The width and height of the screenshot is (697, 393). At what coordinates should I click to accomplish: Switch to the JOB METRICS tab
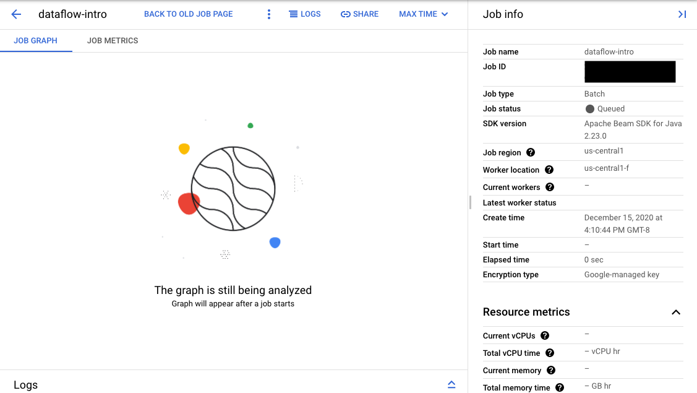pyautogui.click(x=113, y=40)
